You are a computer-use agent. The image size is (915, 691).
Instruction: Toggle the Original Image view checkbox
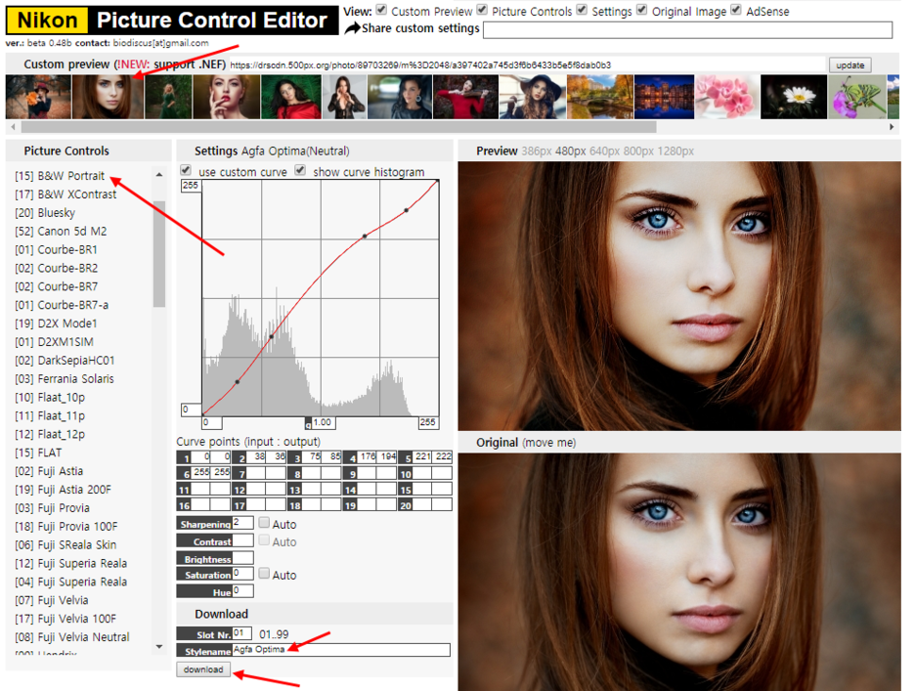[x=642, y=10]
